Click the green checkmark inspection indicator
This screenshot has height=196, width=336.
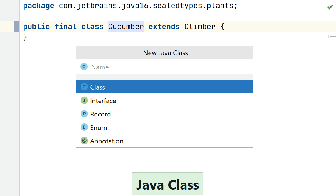click(330, 7)
